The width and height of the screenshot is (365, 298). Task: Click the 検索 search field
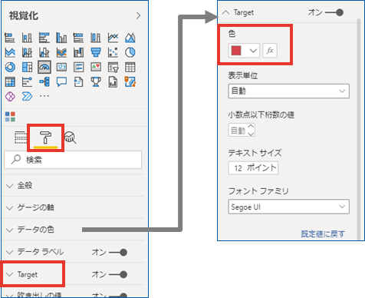pos(73,160)
